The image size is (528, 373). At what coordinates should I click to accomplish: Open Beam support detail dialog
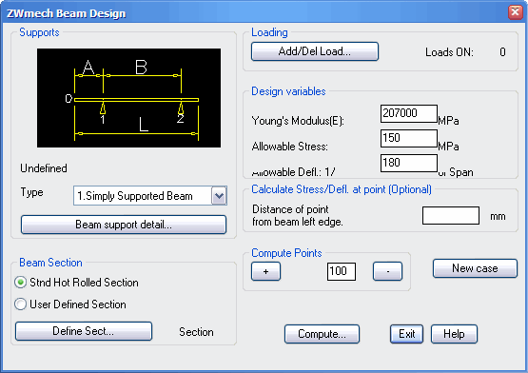tap(124, 225)
